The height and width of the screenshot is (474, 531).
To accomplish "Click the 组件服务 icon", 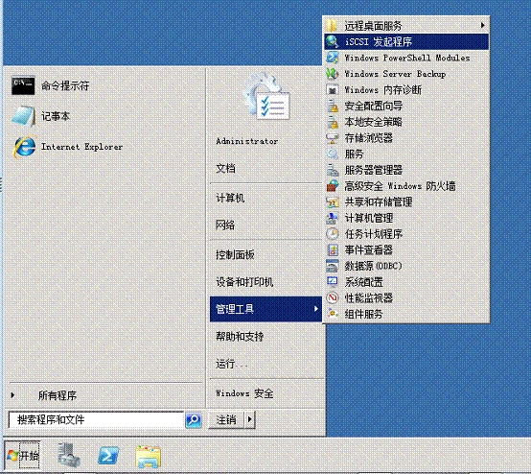I will pyautogui.click(x=333, y=314).
